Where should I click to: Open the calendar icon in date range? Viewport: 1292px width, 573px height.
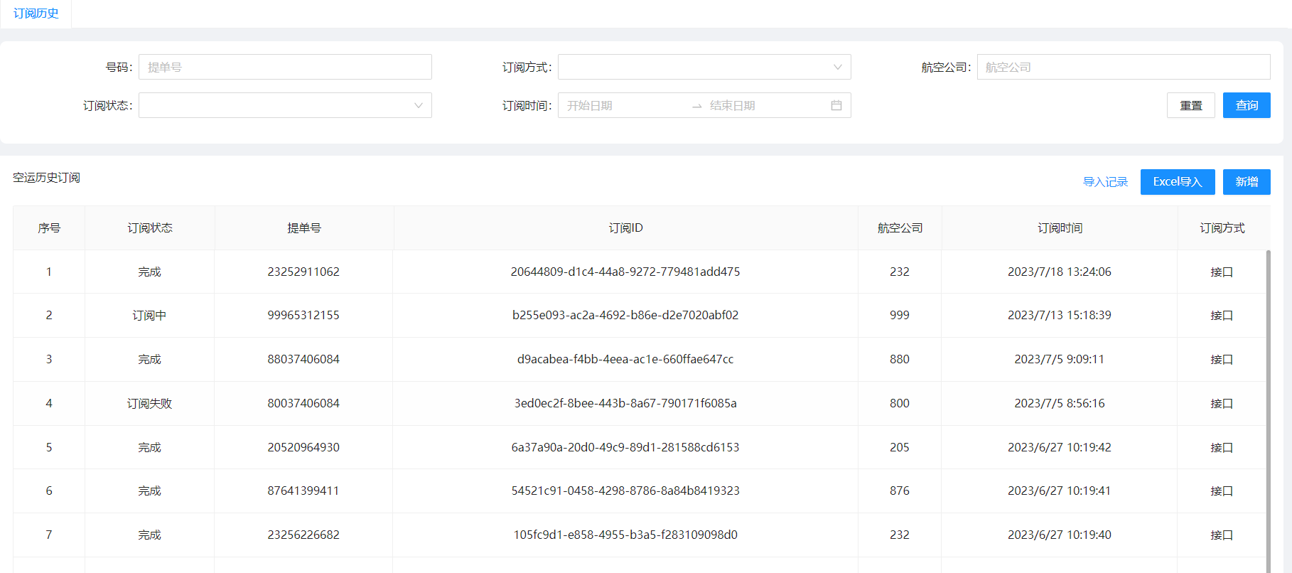pos(836,105)
